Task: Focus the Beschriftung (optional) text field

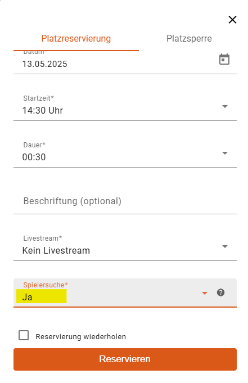Action: click(125, 201)
